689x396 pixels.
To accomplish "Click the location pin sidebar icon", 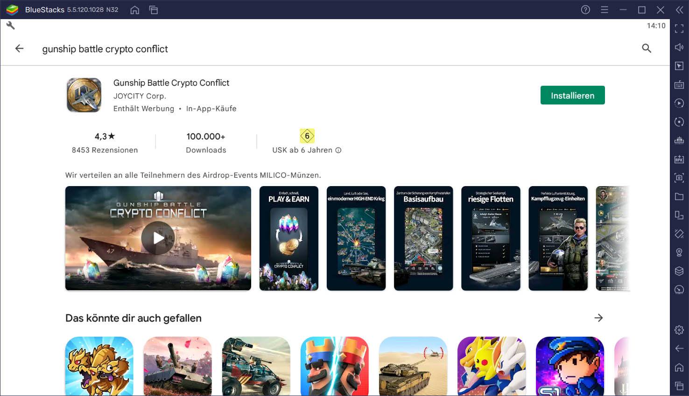I will click(679, 252).
